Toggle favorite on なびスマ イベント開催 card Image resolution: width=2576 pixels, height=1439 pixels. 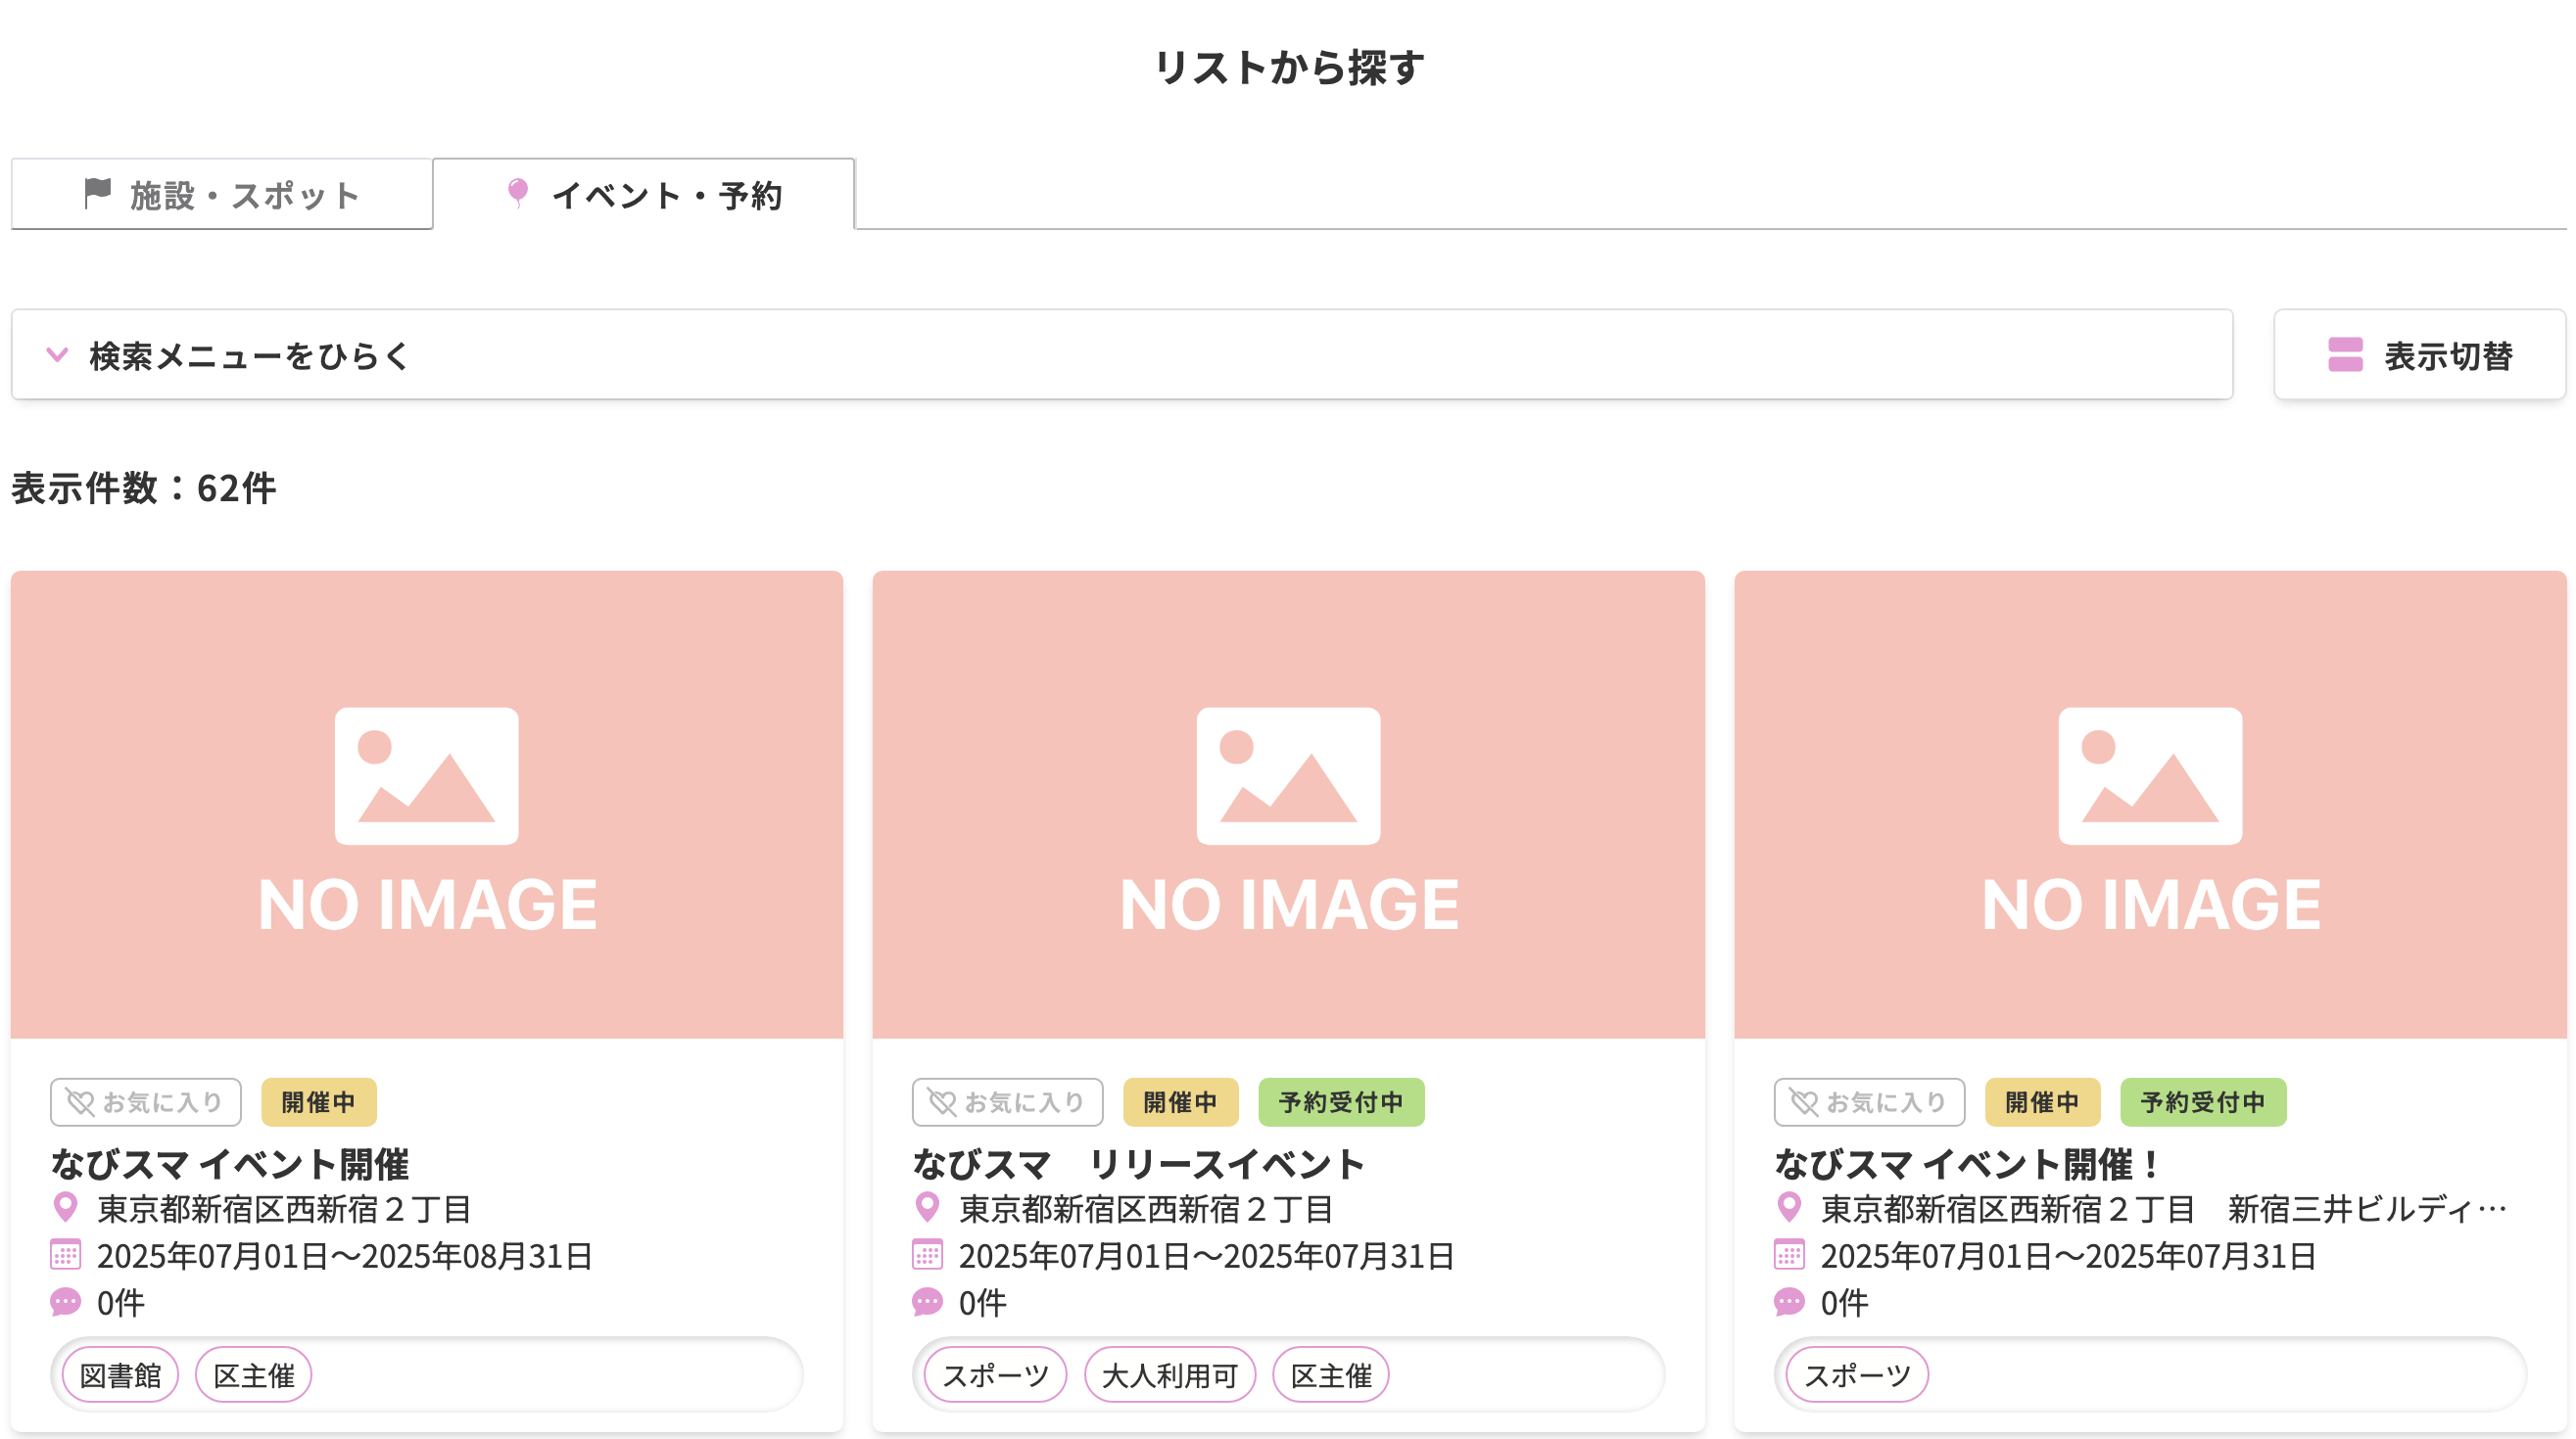144,1102
